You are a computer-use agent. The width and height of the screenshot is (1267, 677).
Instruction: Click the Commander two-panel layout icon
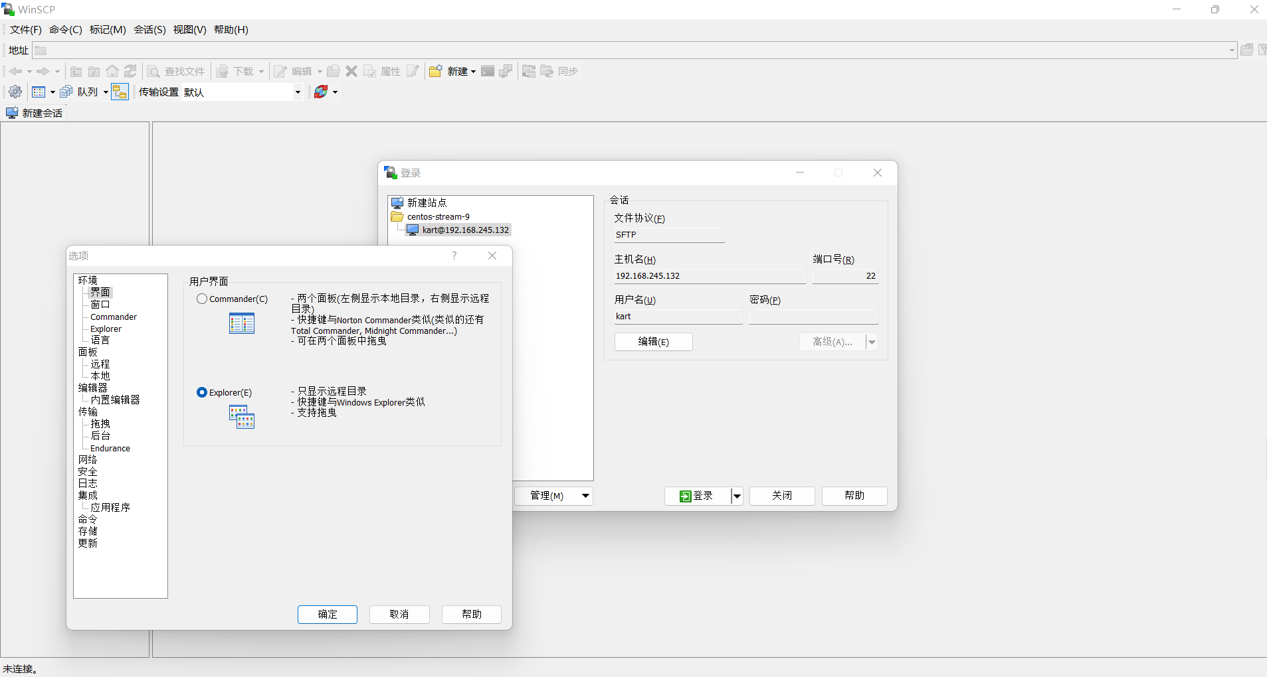click(x=242, y=324)
